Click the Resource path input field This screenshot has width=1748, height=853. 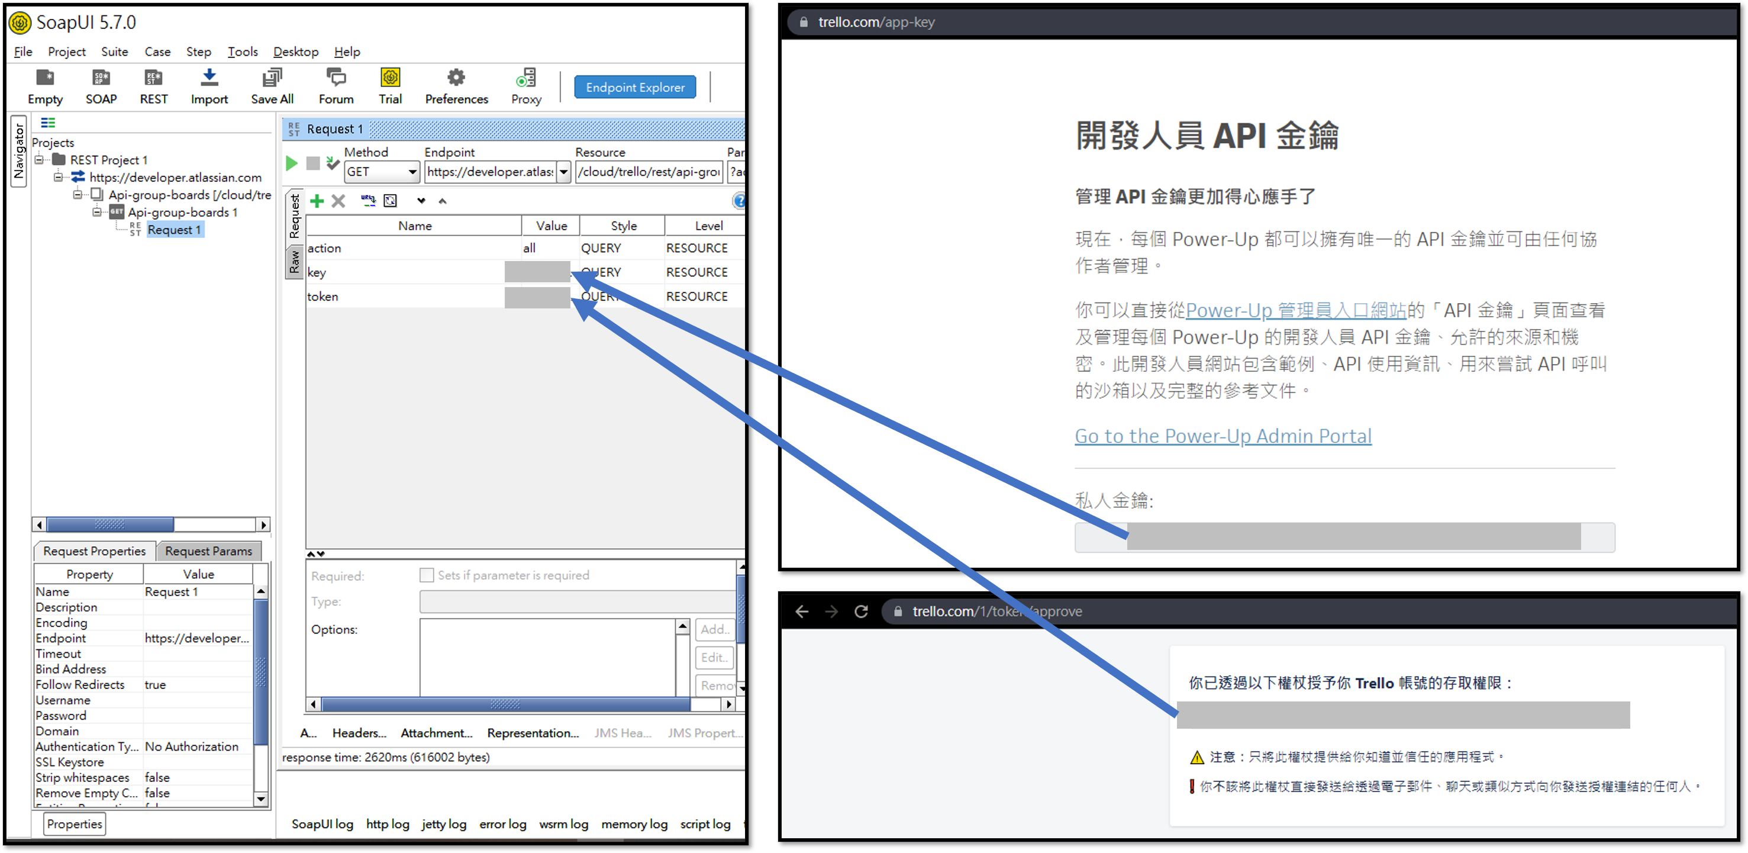tap(649, 172)
